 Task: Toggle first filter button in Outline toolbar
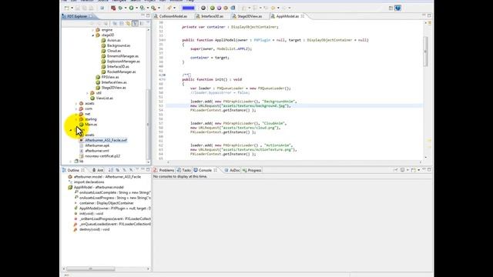[111, 170]
